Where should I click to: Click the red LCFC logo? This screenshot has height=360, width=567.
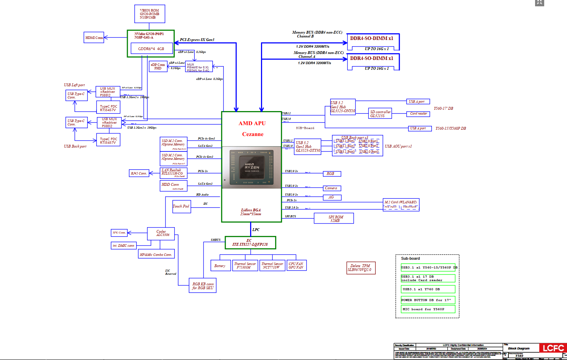point(553,348)
